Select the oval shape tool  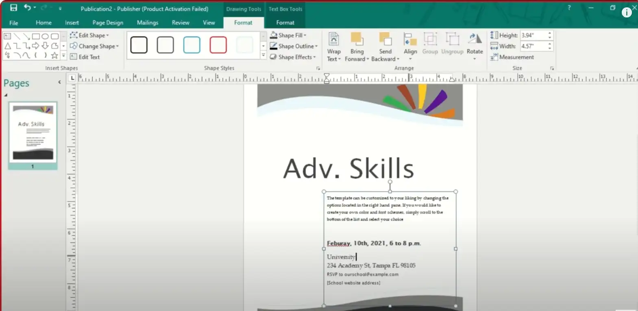coord(45,36)
